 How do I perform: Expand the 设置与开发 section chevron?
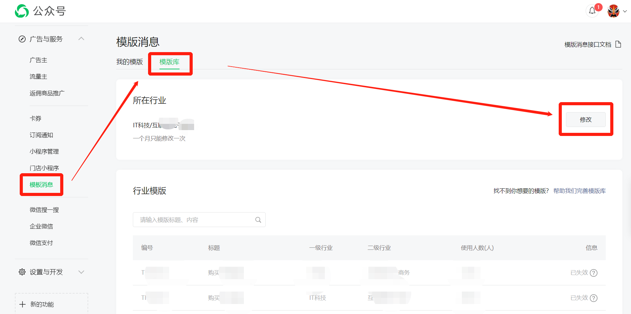pyautogui.click(x=81, y=272)
